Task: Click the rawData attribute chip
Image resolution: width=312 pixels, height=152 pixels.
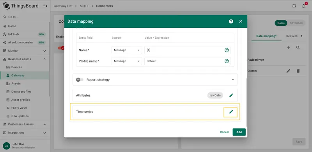Action: [215, 95]
